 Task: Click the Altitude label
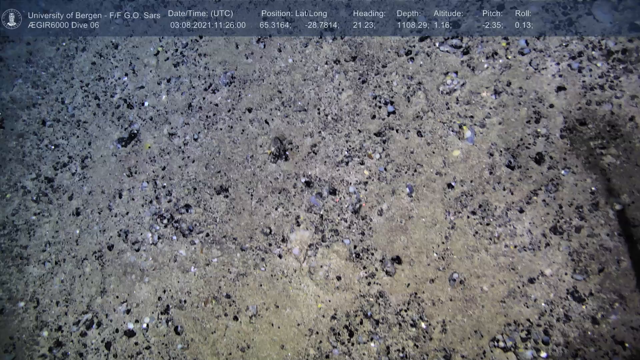click(x=448, y=14)
